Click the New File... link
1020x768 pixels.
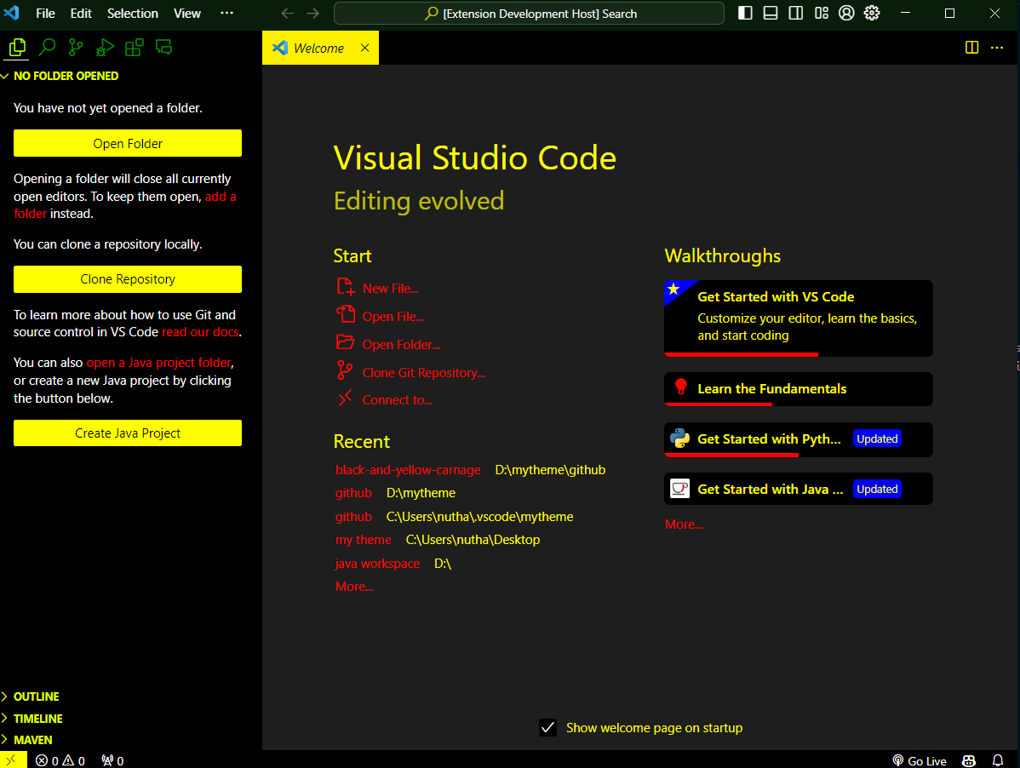point(390,288)
